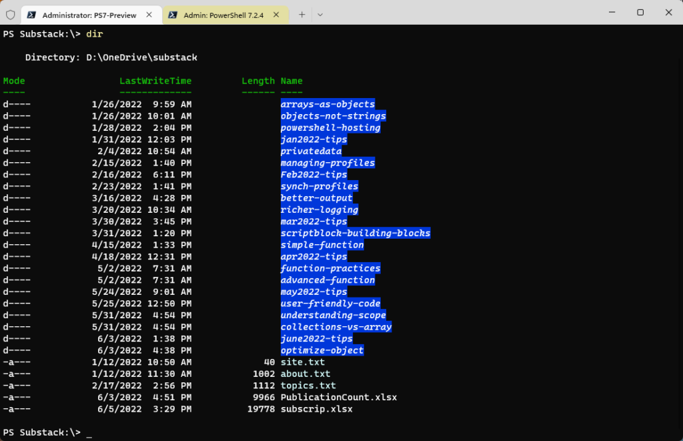
Task: Minimize the terminal window
Action: tap(609, 12)
